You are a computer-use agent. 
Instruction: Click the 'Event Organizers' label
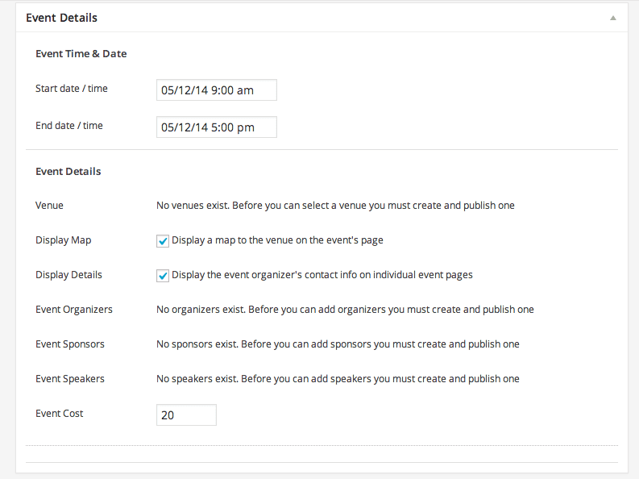coord(74,310)
